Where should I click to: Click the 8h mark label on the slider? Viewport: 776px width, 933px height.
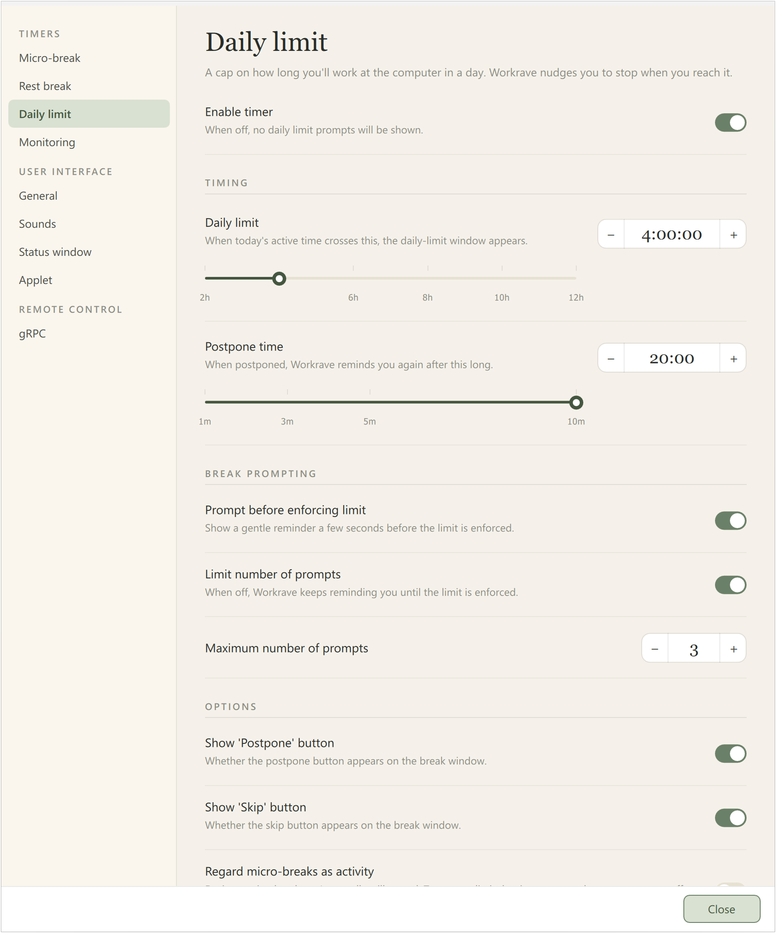tap(428, 298)
